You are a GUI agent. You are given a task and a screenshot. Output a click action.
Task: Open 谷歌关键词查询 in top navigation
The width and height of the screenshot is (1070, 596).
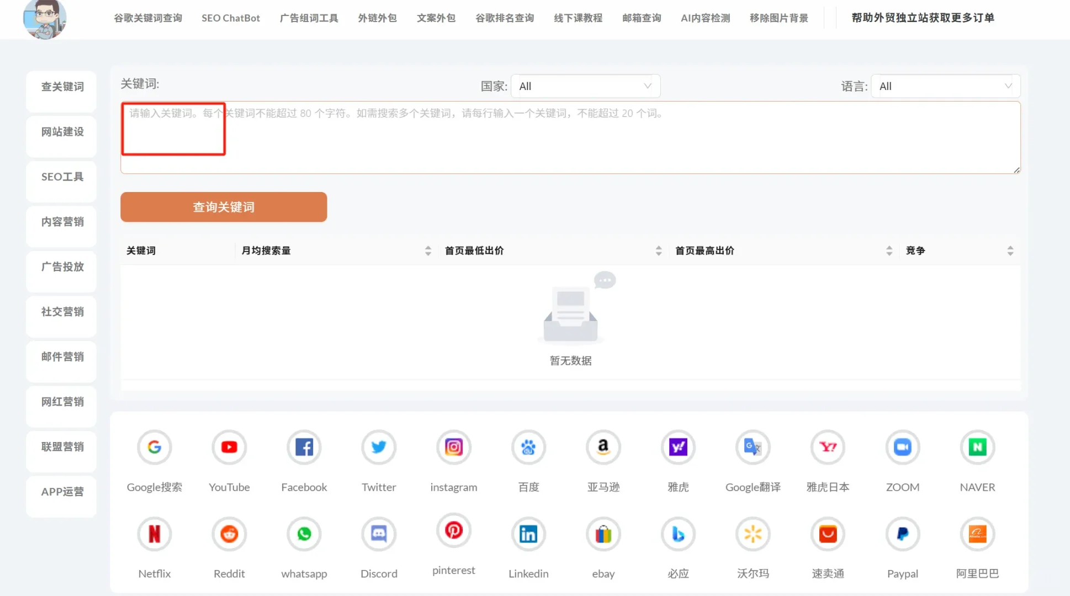pyautogui.click(x=148, y=18)
